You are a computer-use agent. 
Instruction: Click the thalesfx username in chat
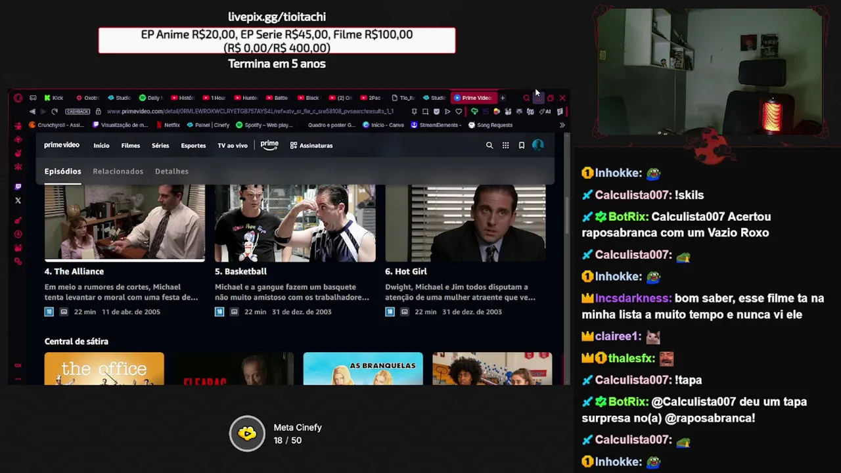631,358
